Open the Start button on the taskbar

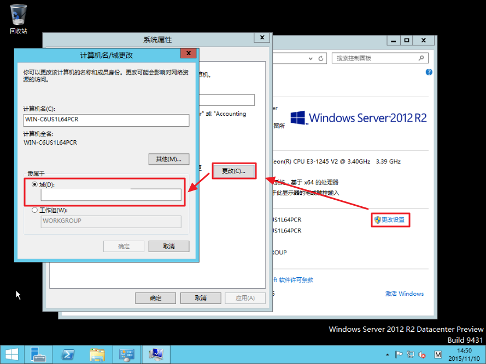pyautogui.click(x=12, y=355)
